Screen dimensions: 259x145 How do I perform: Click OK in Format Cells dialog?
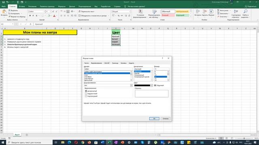154,118
